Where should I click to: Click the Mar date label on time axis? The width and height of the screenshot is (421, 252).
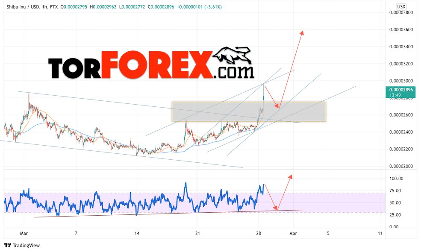click(x=24, y=233)
